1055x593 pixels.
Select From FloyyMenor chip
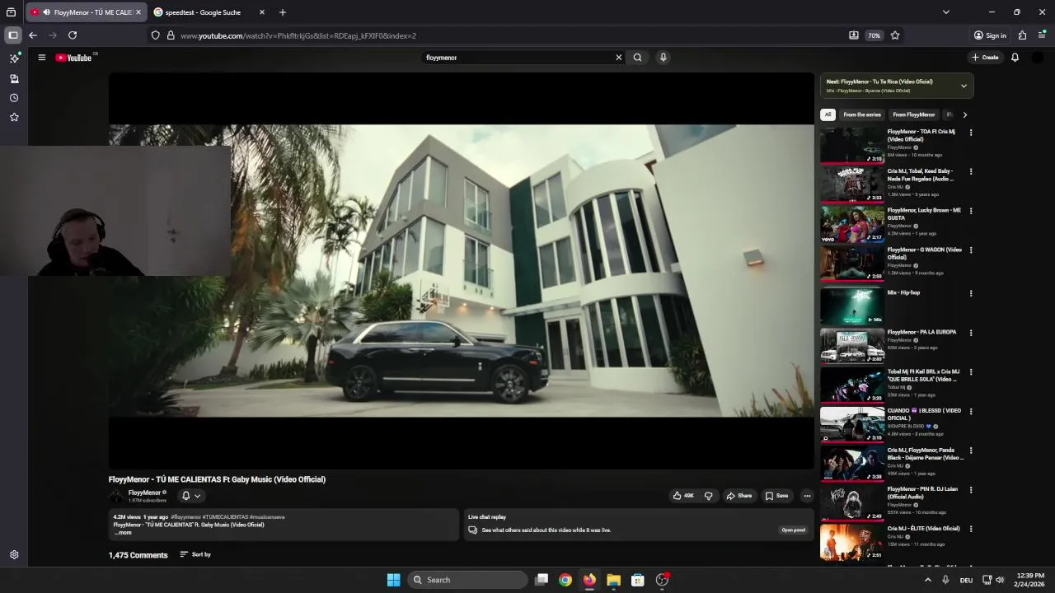coord(914,114)
